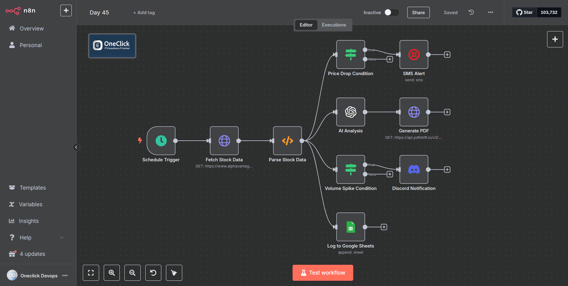
Task: Add node after Log to Google Sheets
Action: (x=384, y=227)
